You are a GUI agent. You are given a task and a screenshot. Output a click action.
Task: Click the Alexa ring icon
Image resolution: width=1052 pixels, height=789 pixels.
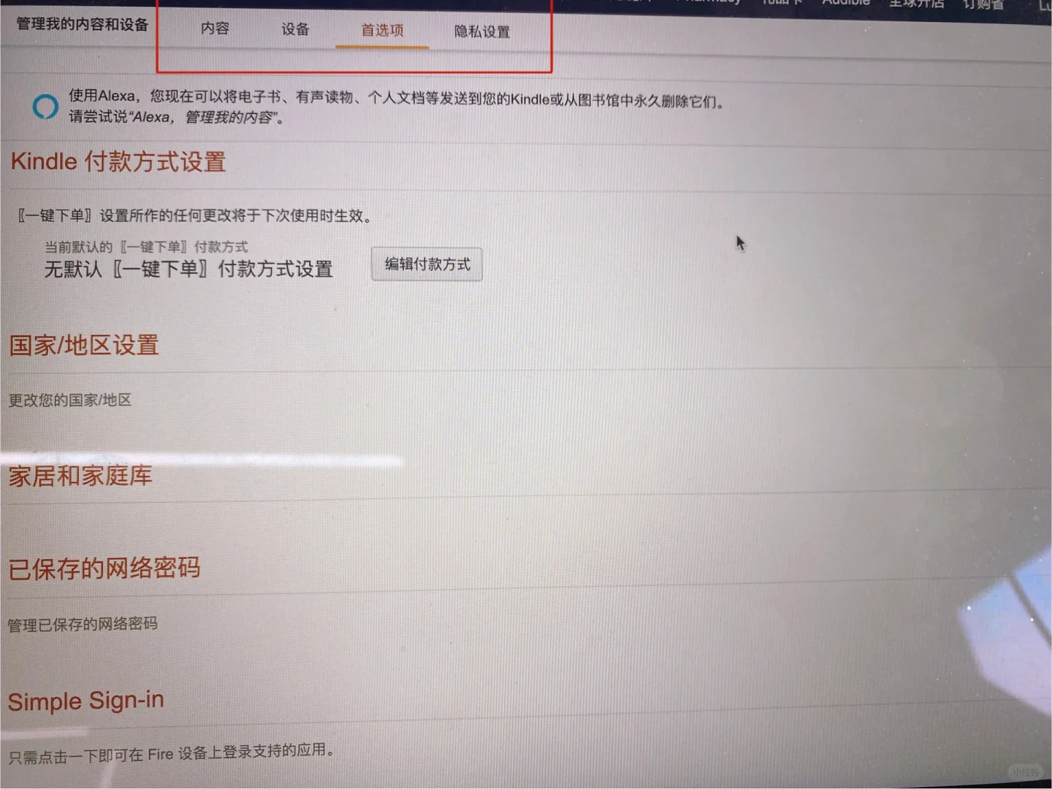[45, 107]
